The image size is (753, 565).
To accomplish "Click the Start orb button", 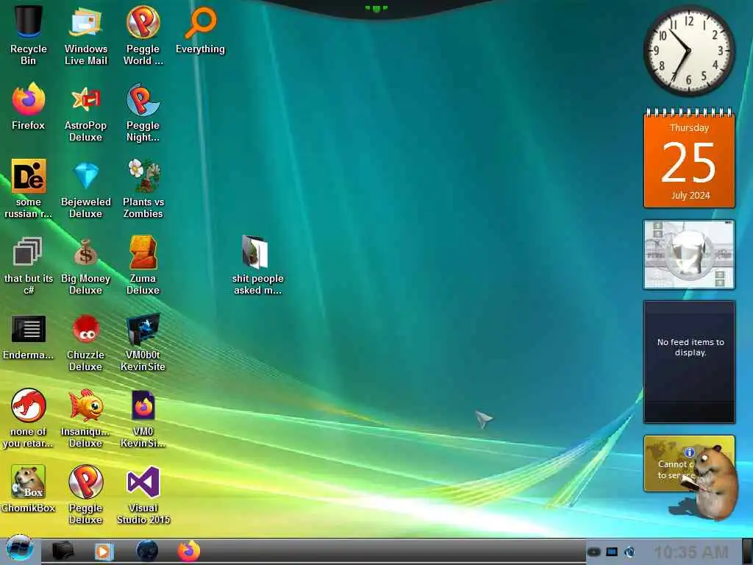I will 20,549.
